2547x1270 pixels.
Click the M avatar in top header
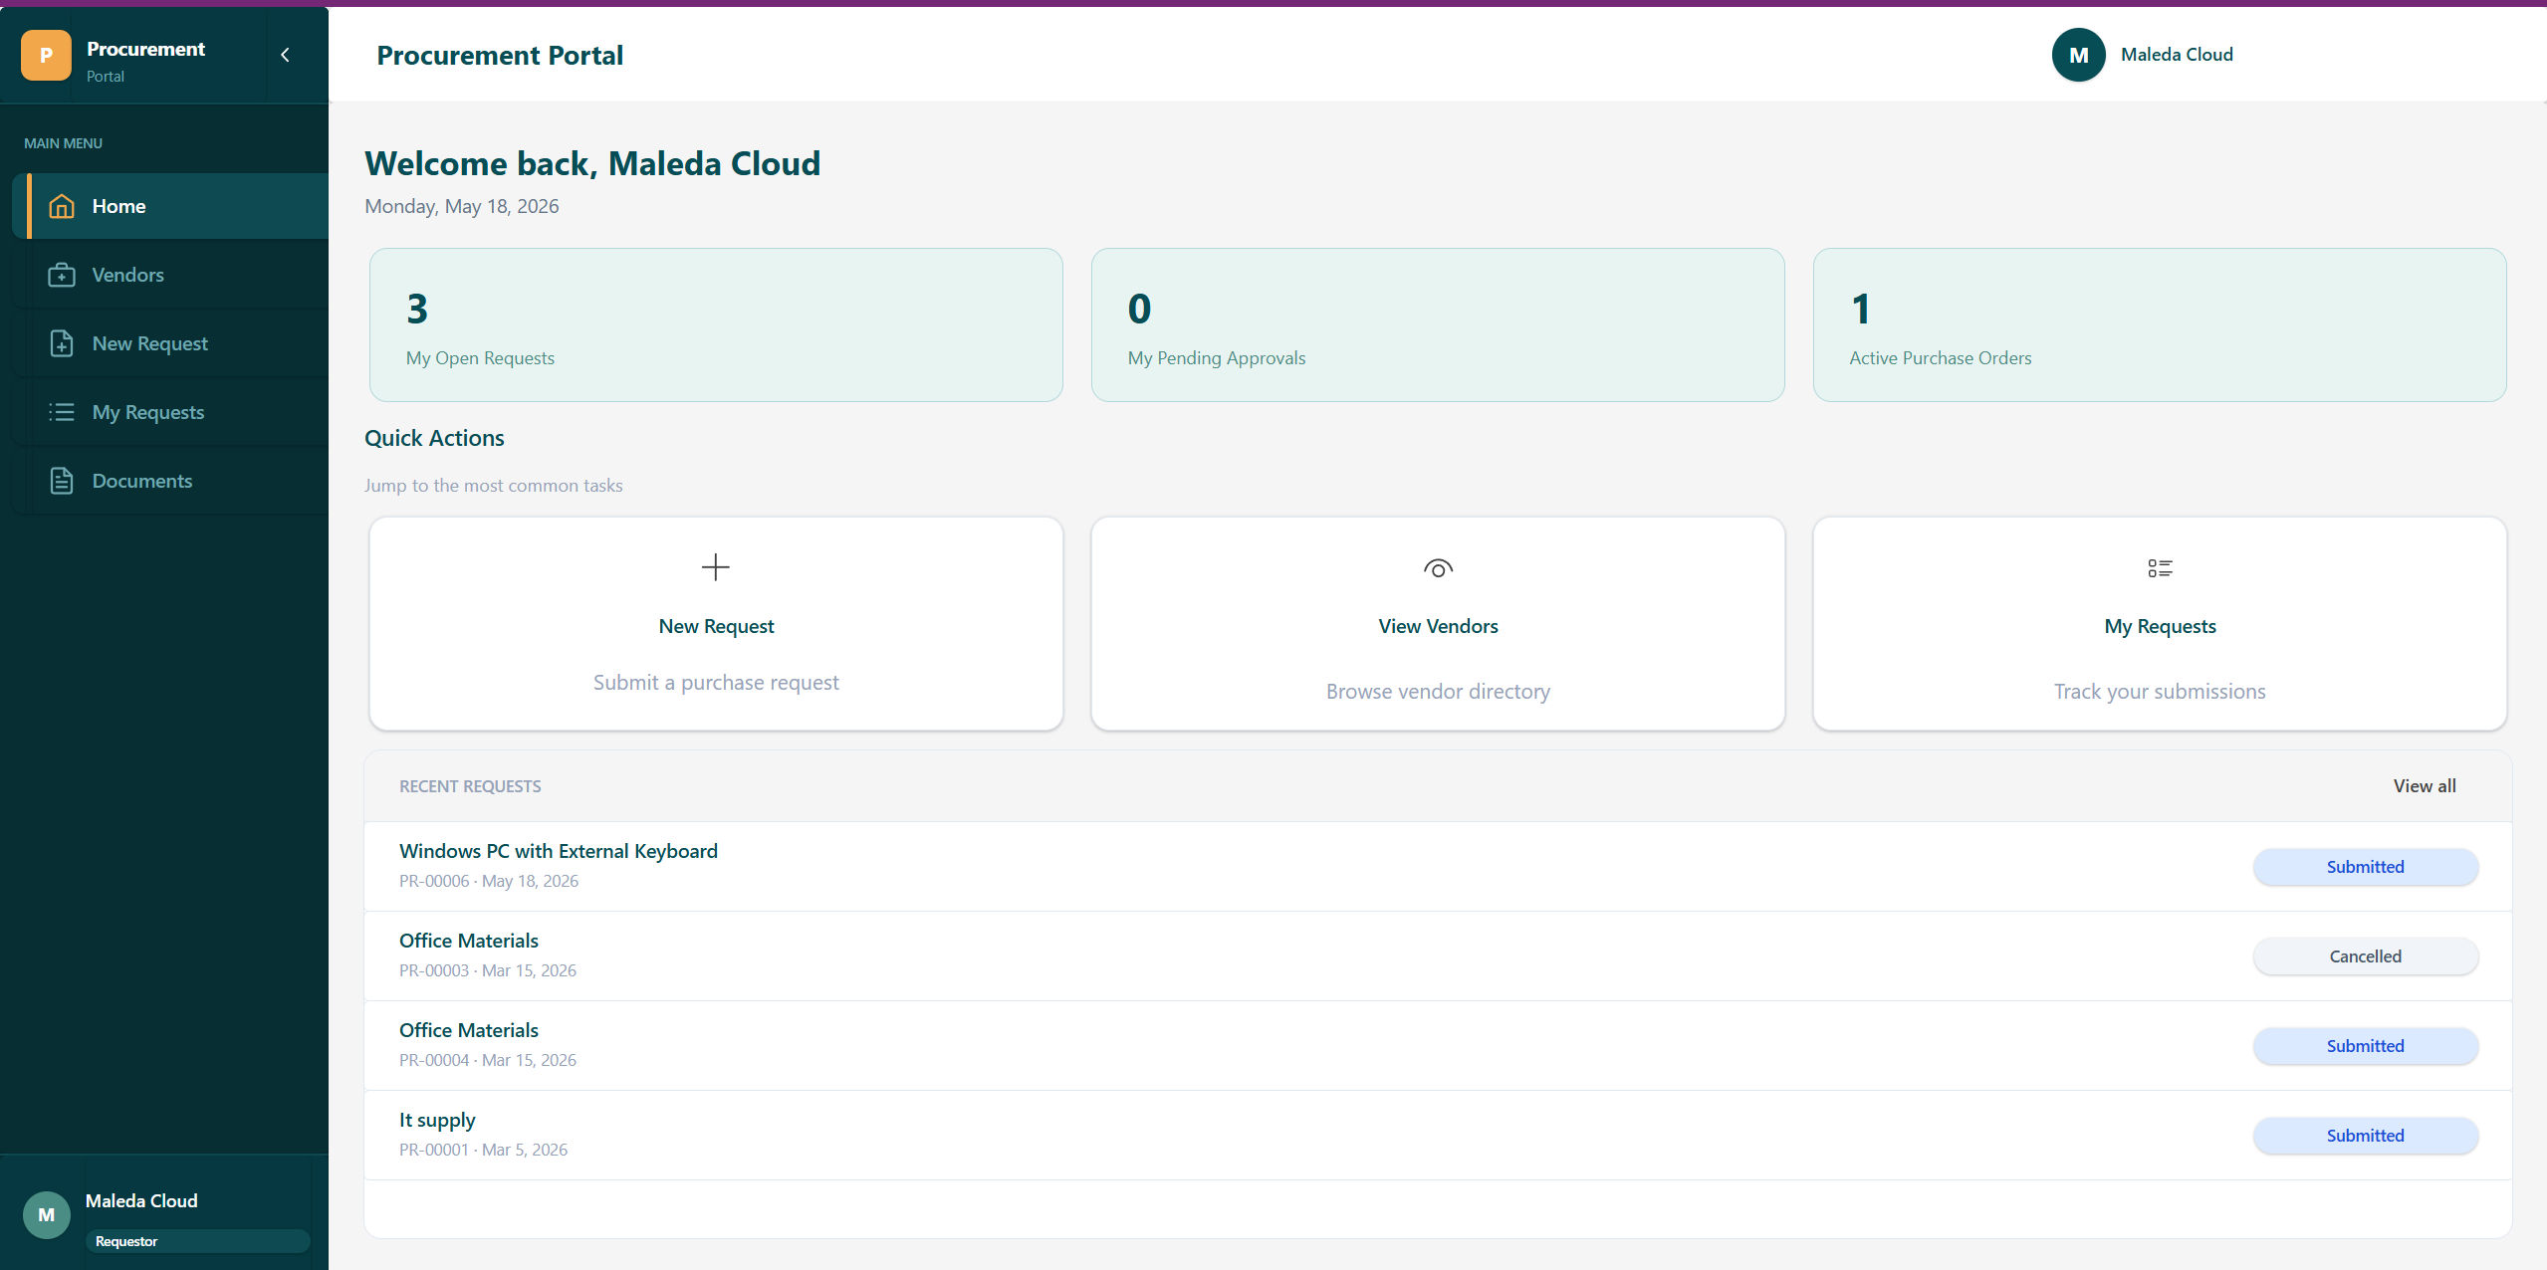(2078, 55)
